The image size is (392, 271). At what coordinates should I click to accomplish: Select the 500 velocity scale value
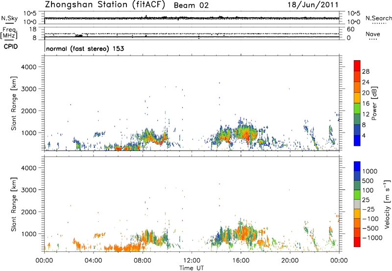[368, 181]
